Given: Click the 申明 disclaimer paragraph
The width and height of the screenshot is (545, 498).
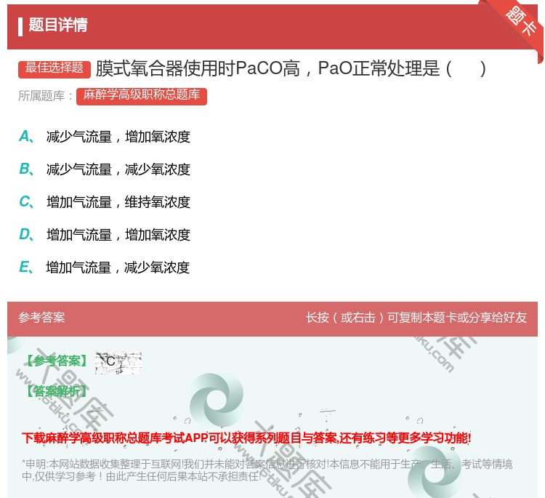Looking at the screenshot, I should [x=267, y=470].
